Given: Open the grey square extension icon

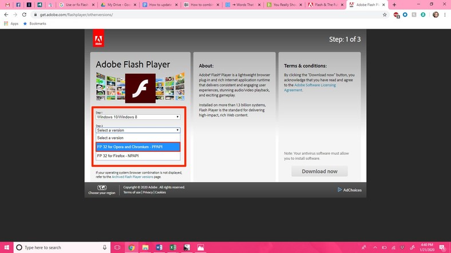Looking at the screenshot, I should (x=414, y=15).
